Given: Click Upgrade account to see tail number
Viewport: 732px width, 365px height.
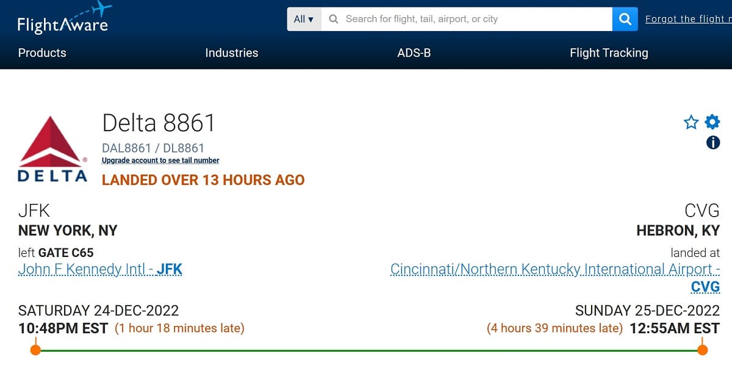Looking at the screenshot, I should click(x=160, y=161).
